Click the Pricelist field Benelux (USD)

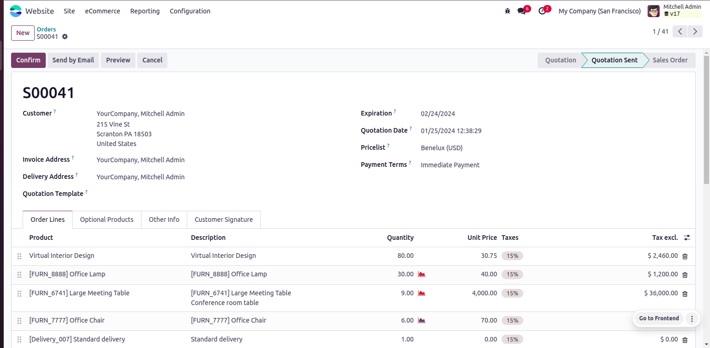point(441,148)
